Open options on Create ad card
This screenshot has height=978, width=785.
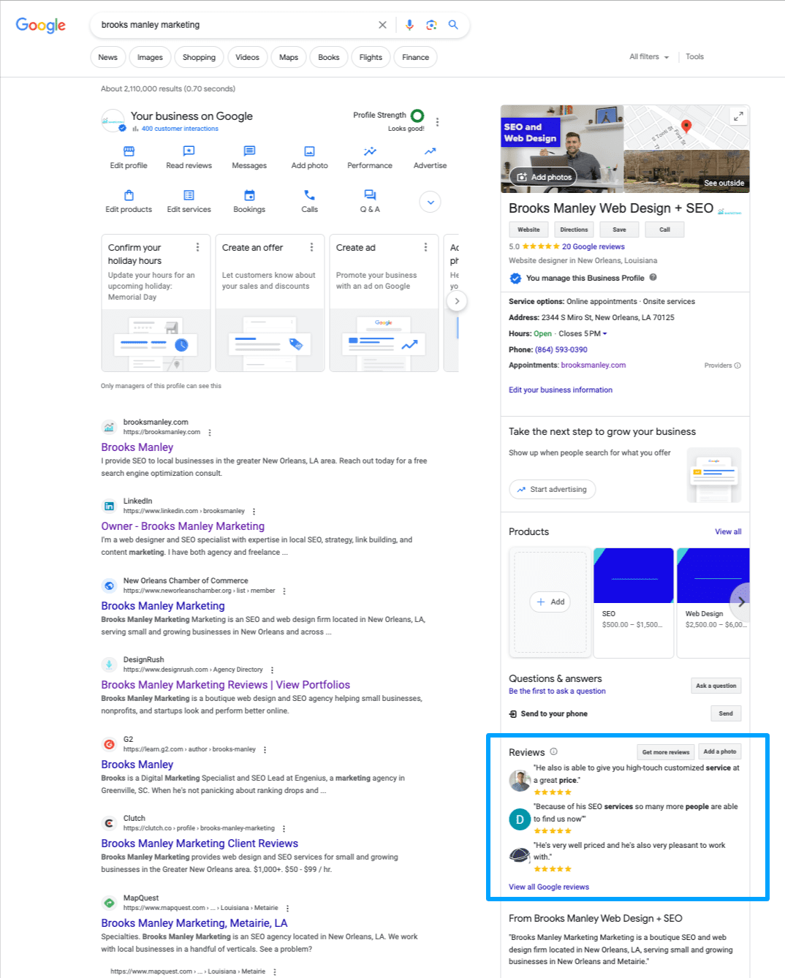[425, 248]
